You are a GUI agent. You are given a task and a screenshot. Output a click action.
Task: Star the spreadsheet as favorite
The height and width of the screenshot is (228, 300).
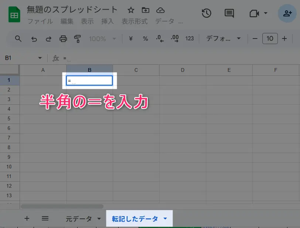(131, 10)
